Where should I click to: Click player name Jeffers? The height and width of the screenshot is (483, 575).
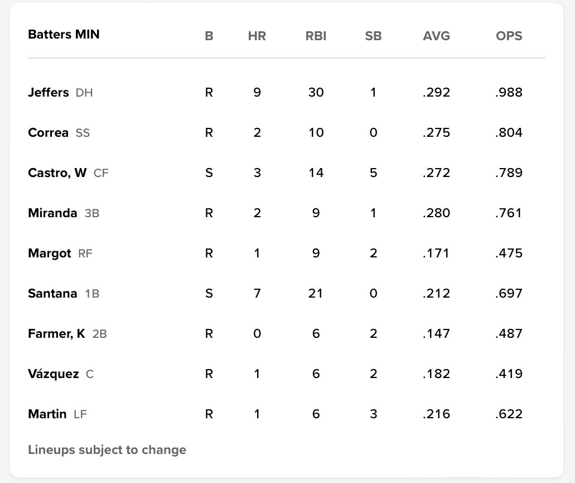(49, 93)
